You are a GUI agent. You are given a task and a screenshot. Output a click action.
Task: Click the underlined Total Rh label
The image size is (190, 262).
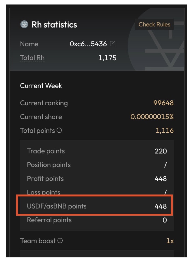[32, 58]
